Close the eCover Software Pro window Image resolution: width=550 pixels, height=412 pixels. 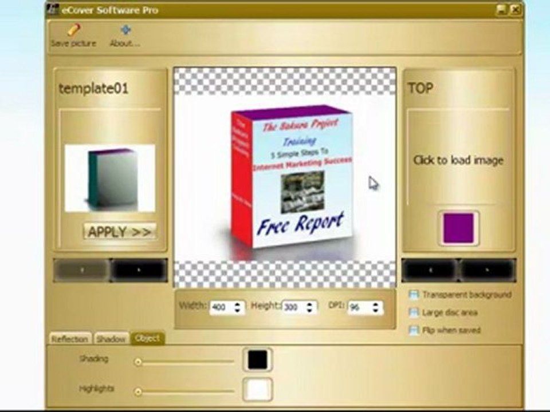(x=514, y=10)
